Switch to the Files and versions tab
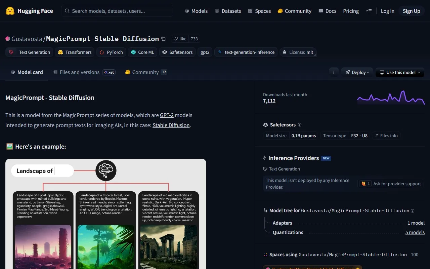This screenshot has height=269, width=430. pos(79,72)
